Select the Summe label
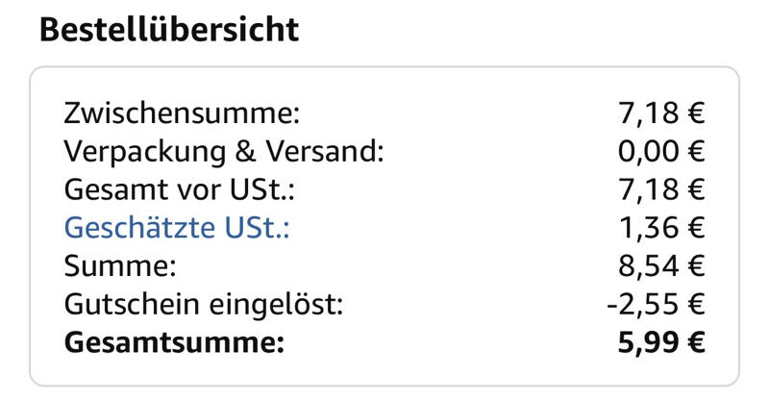 120,266
